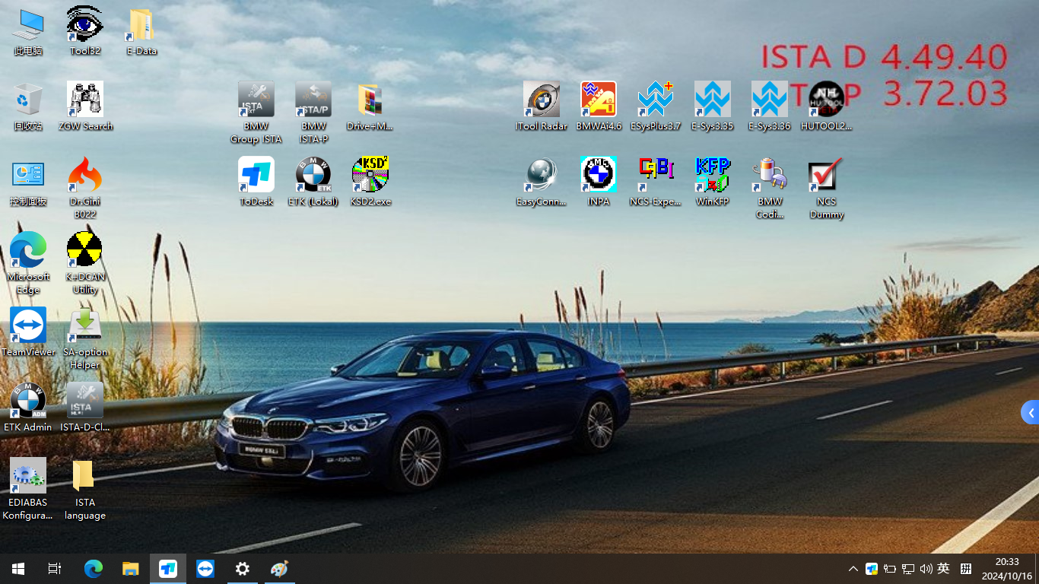Image resolution: width=1039 pixels, height=584 pixels.
Task: Open the ISTA-D-Cl... shortcut
Action: [85, 408]
